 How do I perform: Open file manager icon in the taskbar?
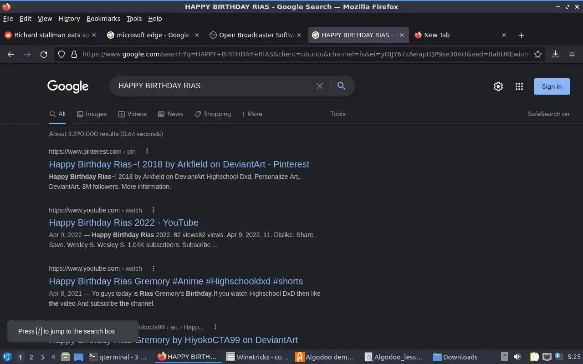[x=66, y=357]
